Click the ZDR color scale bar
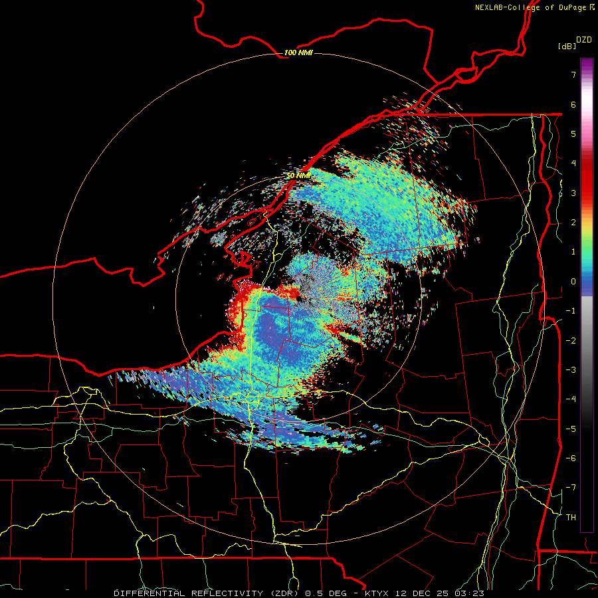The image size is (598, 598). [x=587, y=295]
